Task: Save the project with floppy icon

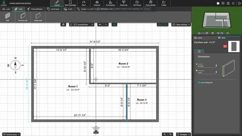Action: point(228,3)
